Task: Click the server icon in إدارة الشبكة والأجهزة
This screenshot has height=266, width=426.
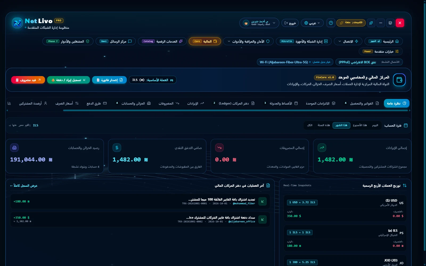Action: [326, 41]
